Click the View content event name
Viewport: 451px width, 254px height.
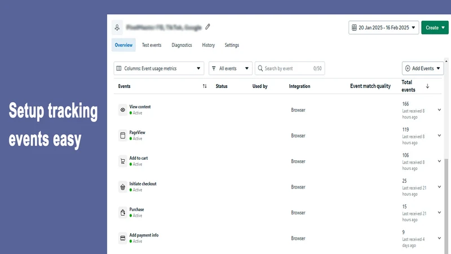tap(140, 107)
